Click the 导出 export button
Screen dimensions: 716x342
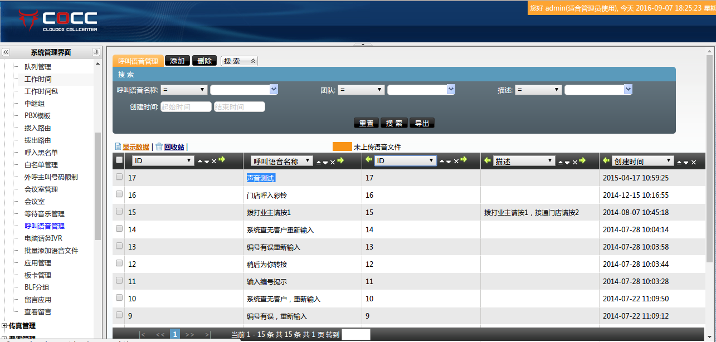point(422,123)
